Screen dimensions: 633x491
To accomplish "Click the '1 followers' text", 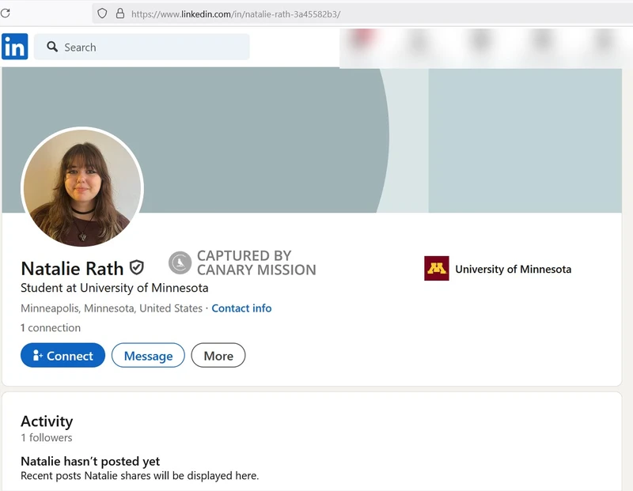I will [47, 438].
